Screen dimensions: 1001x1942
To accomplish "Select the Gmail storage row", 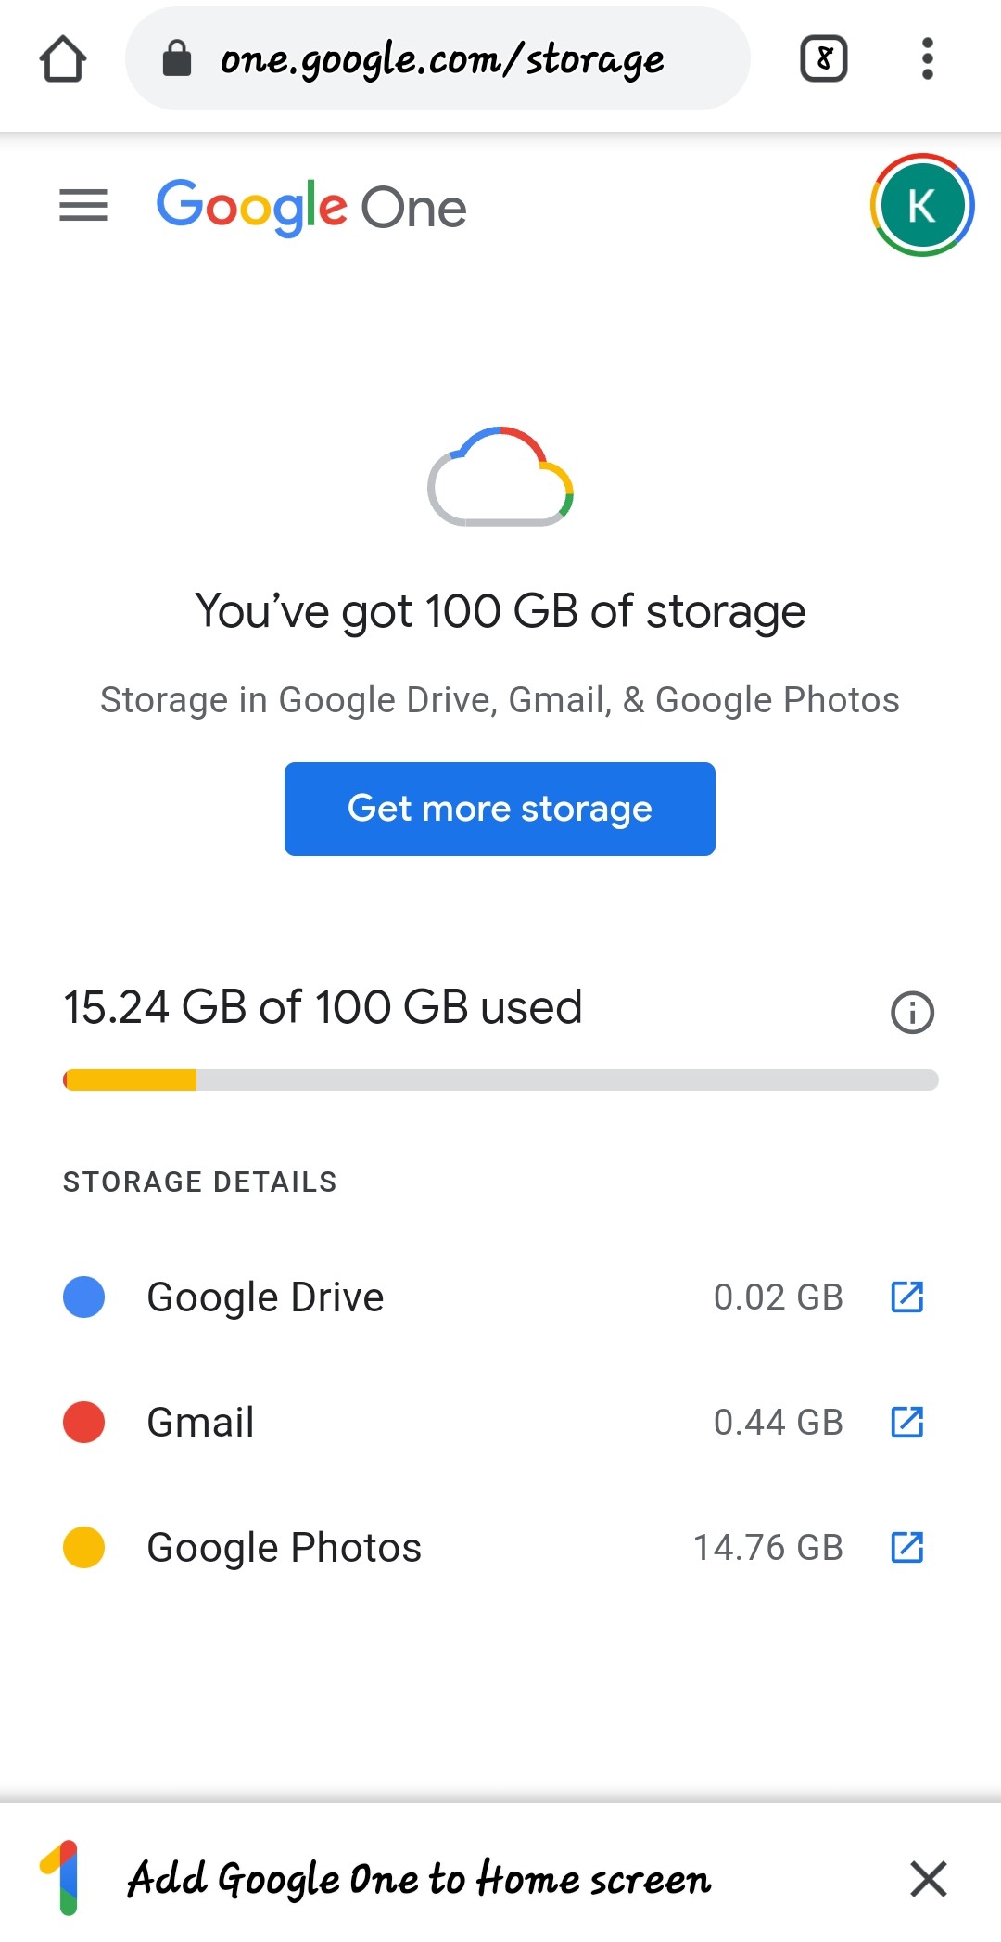I will click(500, 1422).
